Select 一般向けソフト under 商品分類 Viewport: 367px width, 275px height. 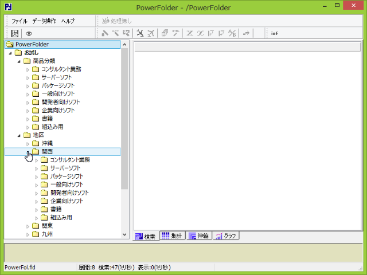pyautogui.click(x=58, y=94)
